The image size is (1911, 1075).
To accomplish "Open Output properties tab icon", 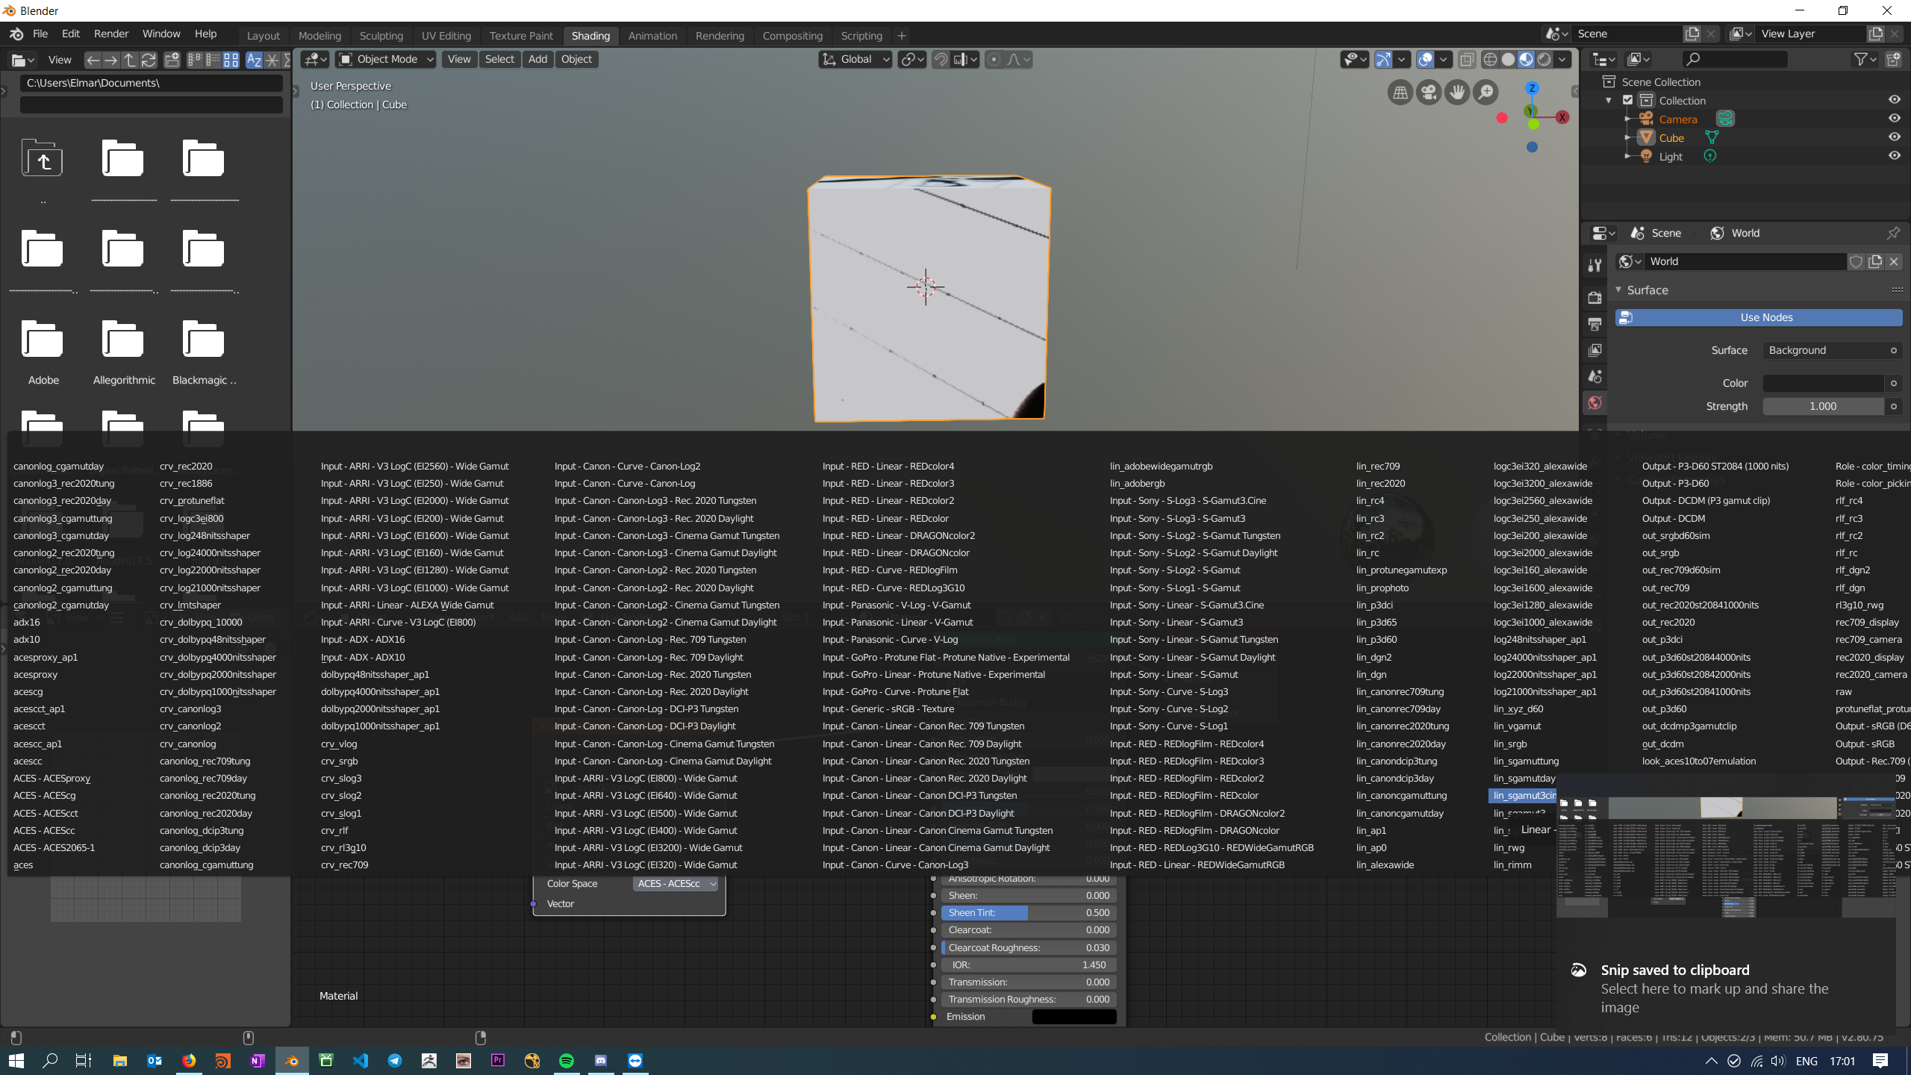I will click(x=1595, y=324).
